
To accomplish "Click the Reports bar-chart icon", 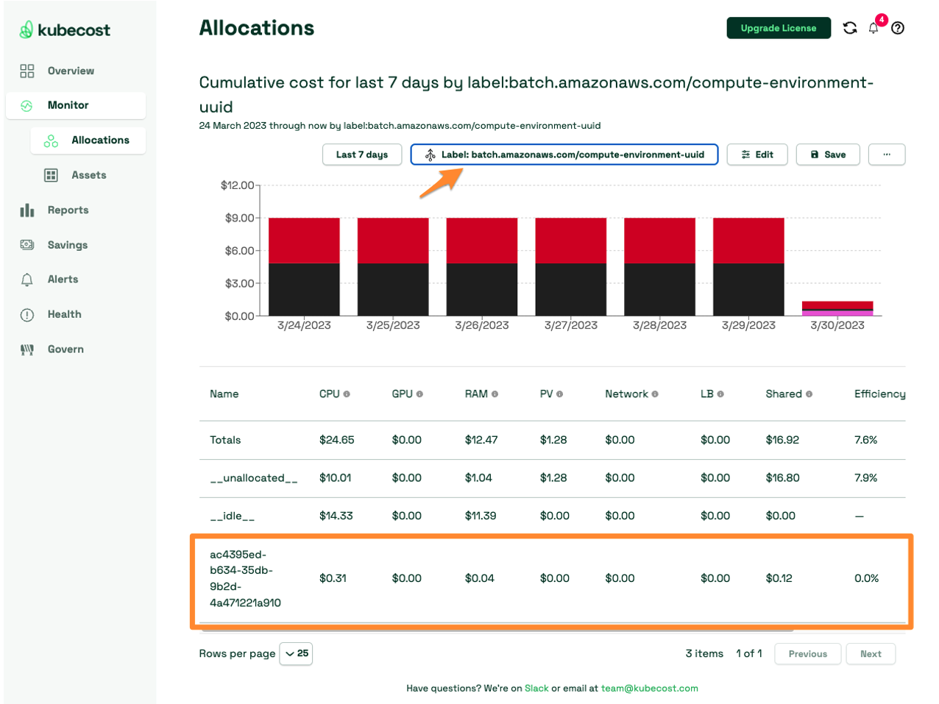I will [x=26, y=210].
